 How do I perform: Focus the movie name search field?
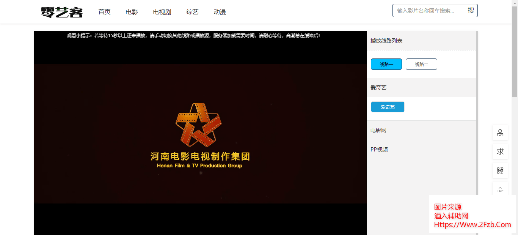click(429, 11)
